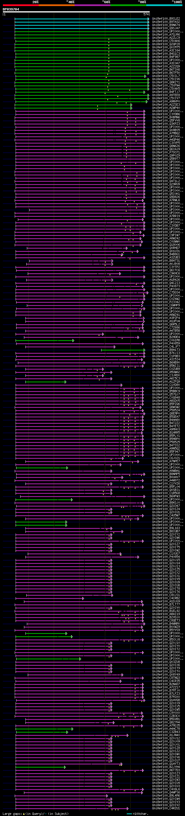185x816 pixels.
Task: Select hit label UniRef100_A7QJR6
Action: point(166,34)
